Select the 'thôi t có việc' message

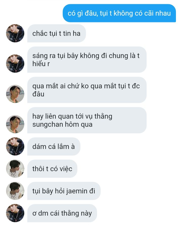pos(52,169)
